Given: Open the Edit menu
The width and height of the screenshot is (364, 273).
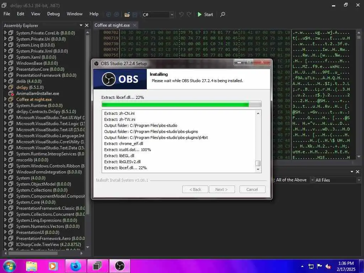Looking at the screenshot, I should click(20, 14).
